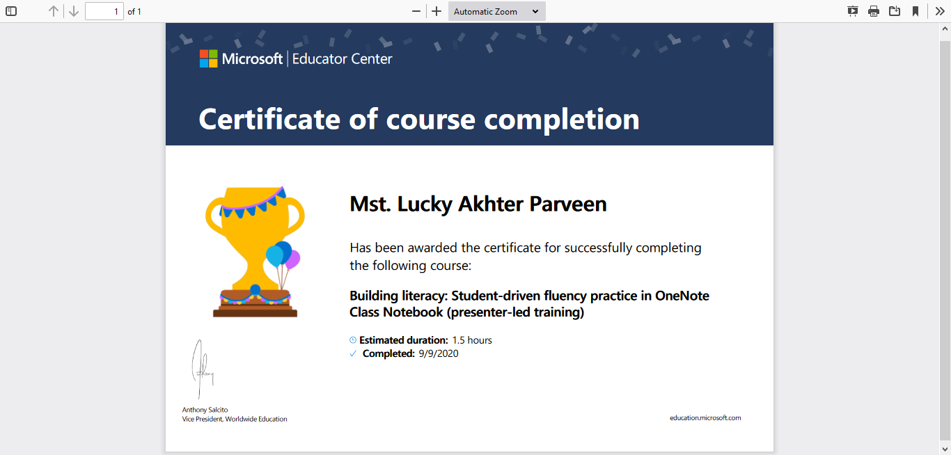Go to next page arrow
Viewport: 951px width, 455px height.
[73, 11]
